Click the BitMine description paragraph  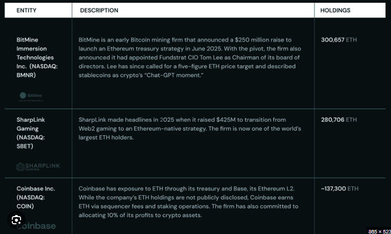[x=190, y=57]
